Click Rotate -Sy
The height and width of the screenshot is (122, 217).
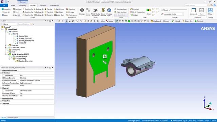click(x=39, y=12)
